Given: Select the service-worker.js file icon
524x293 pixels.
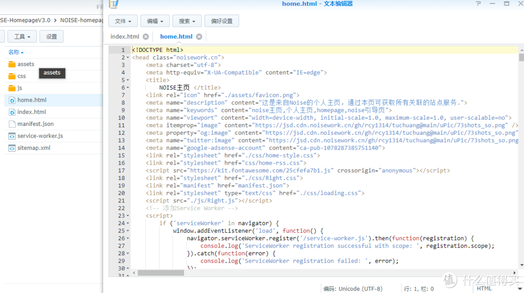Looking at the screenshot, I should pos(12,136).
